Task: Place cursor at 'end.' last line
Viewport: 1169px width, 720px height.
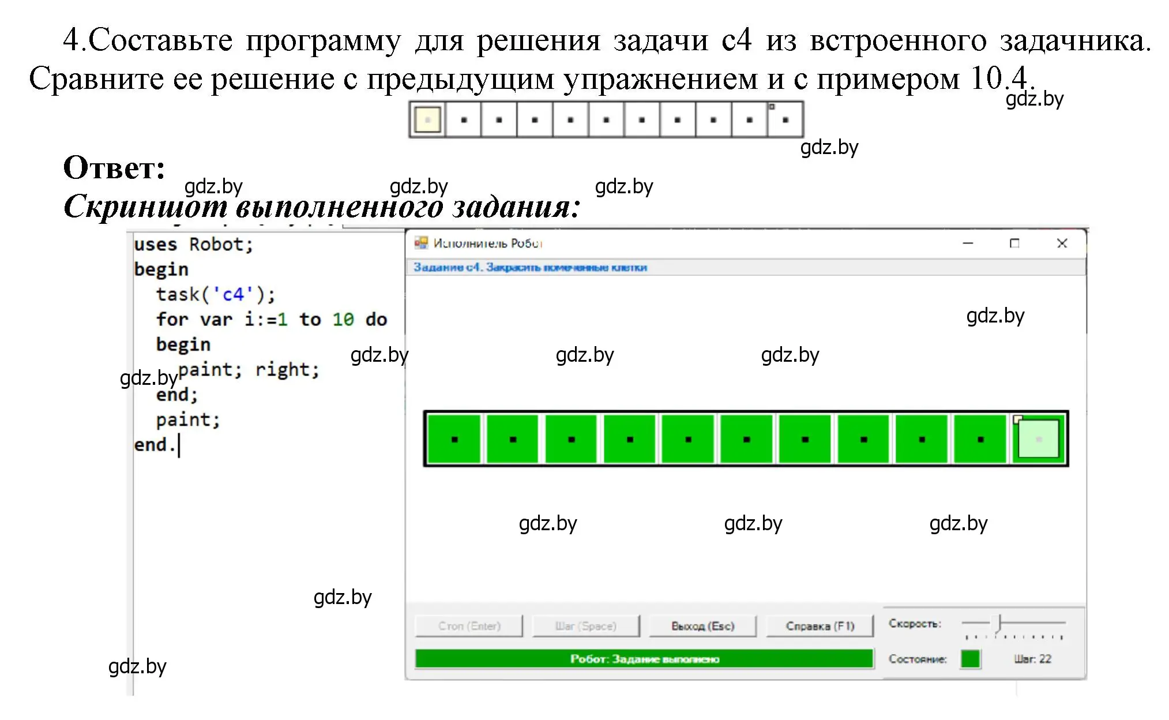Action: pyautogui.click(x=155, y=445)
